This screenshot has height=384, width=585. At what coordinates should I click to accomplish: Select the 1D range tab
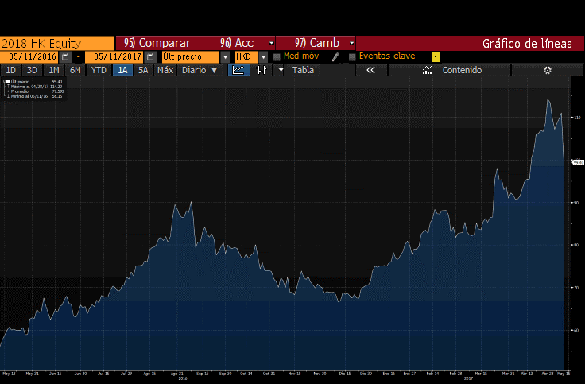point(10,70)
